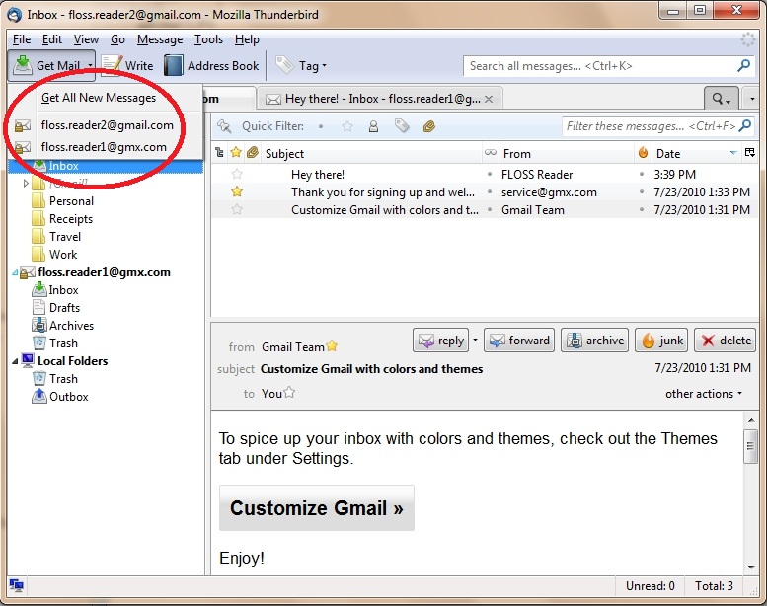Open the File menu

click(x=22, y=39)
